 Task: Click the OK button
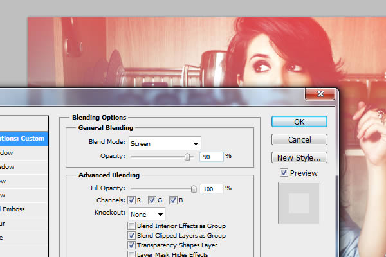299,121
